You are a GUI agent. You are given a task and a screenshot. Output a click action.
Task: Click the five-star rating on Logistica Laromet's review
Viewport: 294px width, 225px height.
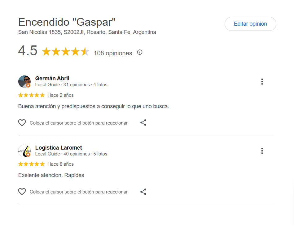(31, 164)
